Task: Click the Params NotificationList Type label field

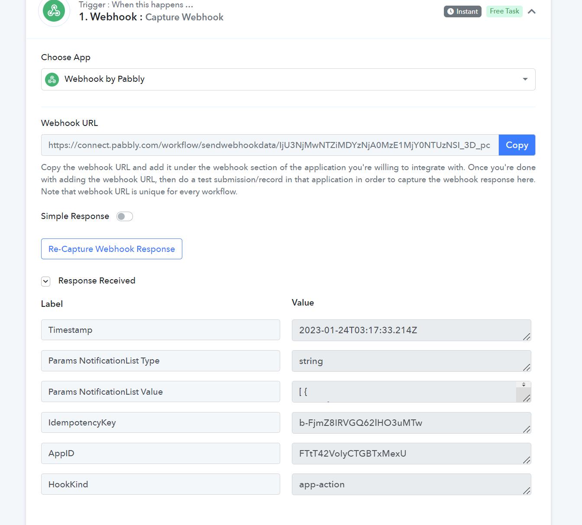Action: 161,361
